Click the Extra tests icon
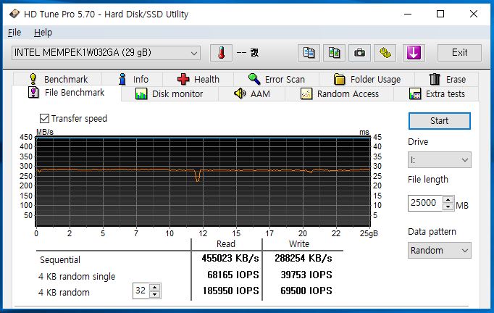Viewport: 494px width, 313px height. click(415, 94)
